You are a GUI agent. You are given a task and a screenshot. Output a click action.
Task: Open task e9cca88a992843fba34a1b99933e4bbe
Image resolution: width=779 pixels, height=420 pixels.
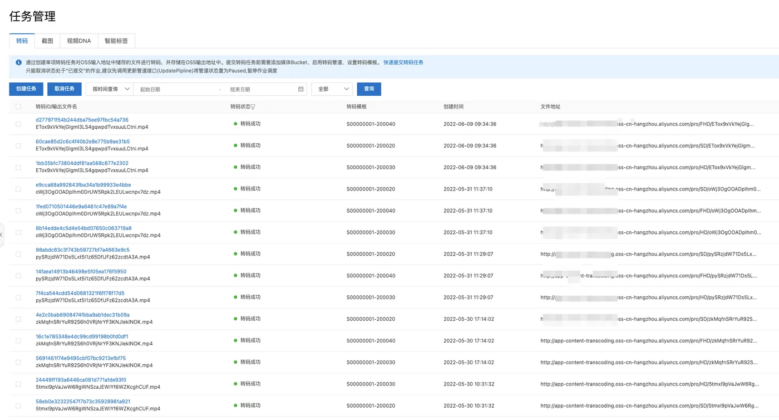click(x=83, y=185)
